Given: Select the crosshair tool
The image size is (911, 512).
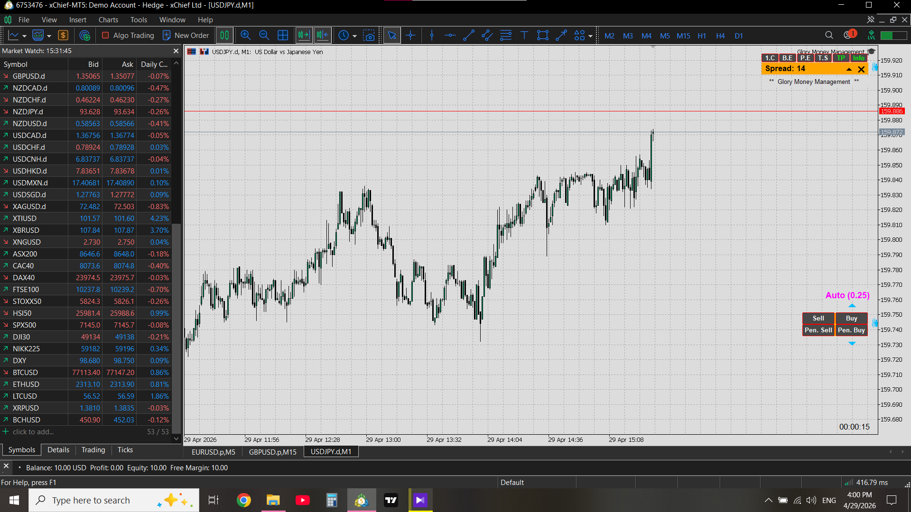Looking at the screenshot, I should tap(411, 36).
